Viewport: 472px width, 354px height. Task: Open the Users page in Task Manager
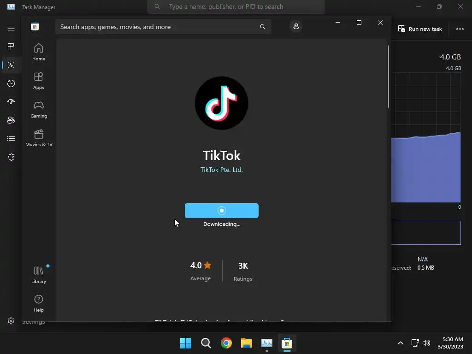[11, 120]
